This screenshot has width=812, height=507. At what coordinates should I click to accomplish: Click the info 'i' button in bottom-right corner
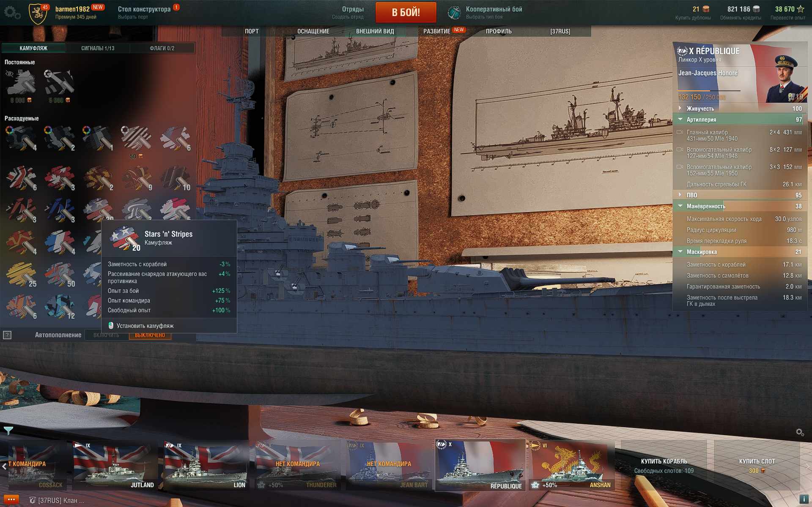pyautogui.click(x=804, y=499)
